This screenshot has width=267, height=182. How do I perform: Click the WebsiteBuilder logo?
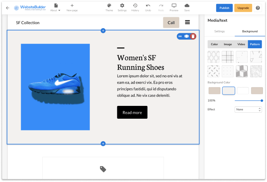30,8
